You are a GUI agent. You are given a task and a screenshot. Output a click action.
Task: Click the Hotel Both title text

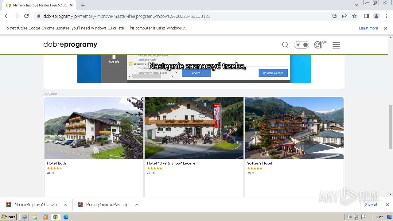[x=56, y=163]
